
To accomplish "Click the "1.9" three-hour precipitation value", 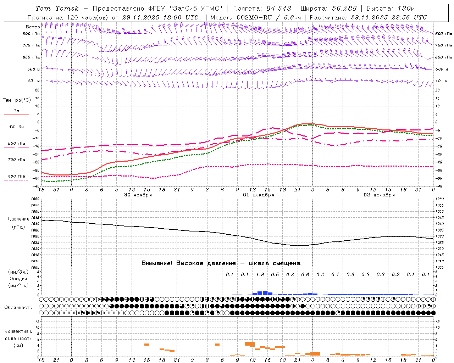I will [260, 274].
